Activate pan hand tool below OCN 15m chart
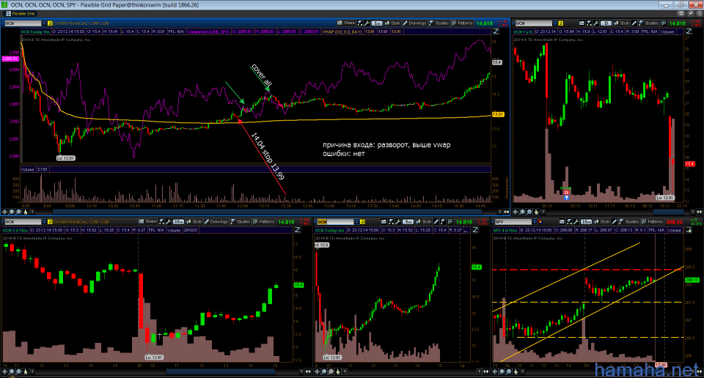The height and width of the screenshot is (378, 704). click(26, 371)
